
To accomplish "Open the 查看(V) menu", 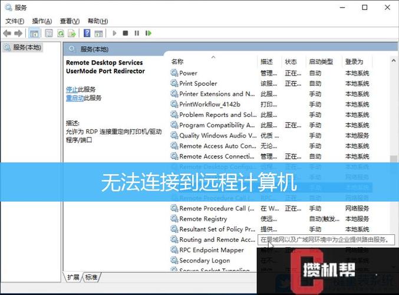I will coord(70,21).
